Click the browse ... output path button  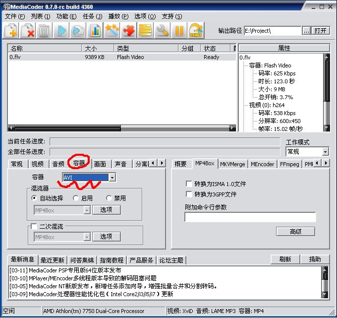[306, 31]
